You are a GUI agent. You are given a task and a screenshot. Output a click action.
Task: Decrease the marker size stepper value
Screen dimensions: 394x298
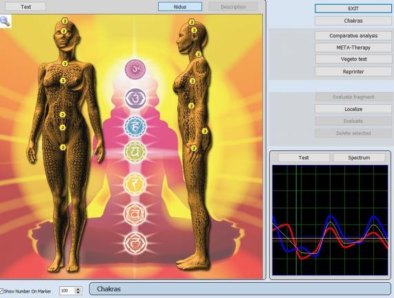pos(78,292)
